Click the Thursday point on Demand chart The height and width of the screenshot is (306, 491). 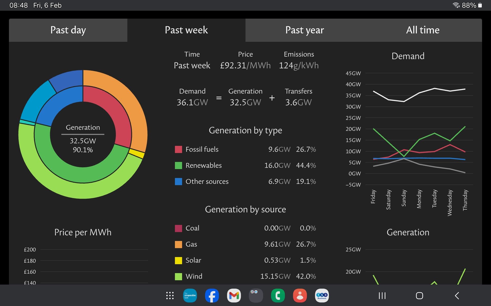point(465,89)
